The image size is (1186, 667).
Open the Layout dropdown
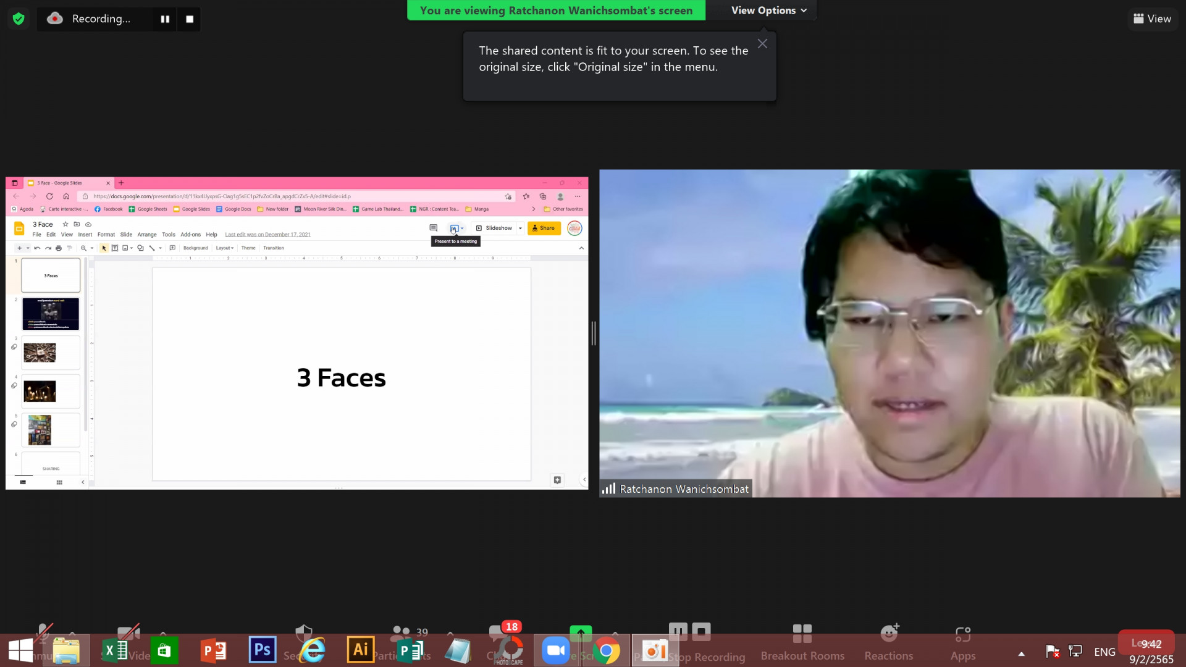(225, 248)
